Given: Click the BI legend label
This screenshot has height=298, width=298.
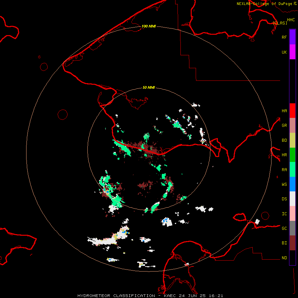Looking at the screenshot, I should tap(284, 243).
